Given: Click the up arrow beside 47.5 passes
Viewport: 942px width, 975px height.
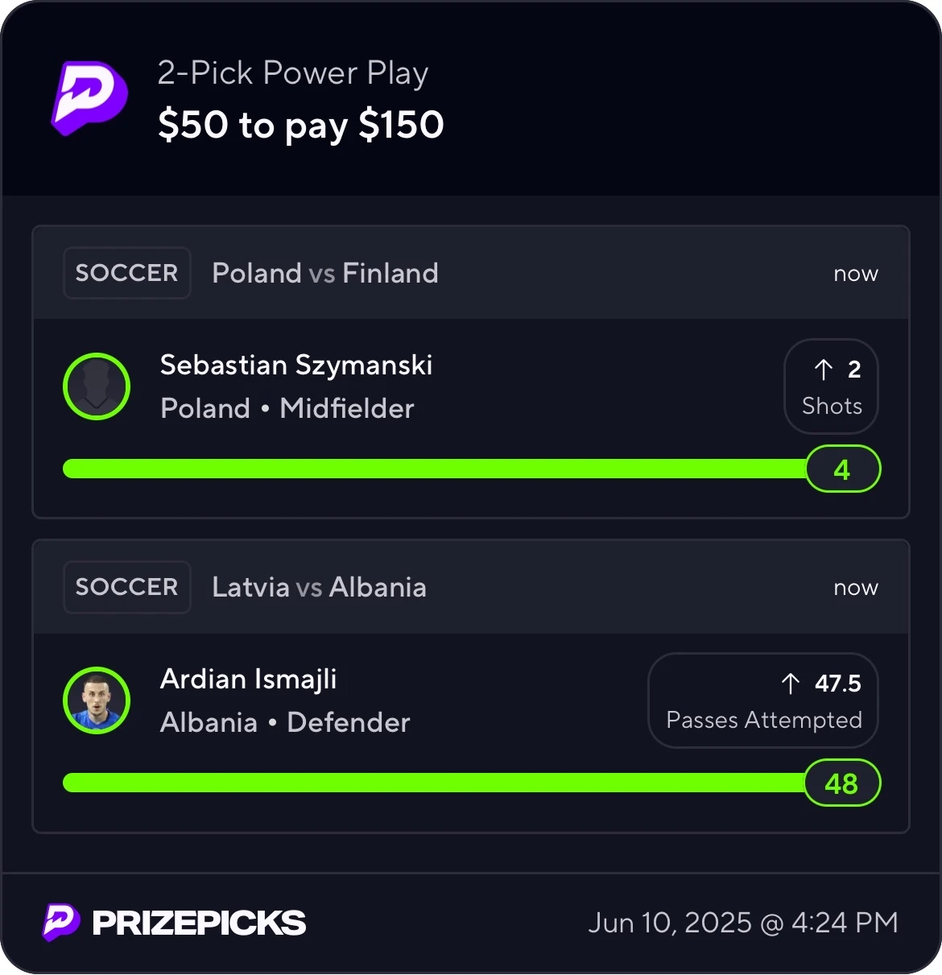Looking at the screenshot, I should pos(791,684).
